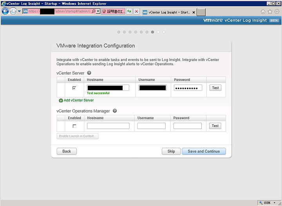
Task: Open a new blank browser tab
Action: [201, 13]
